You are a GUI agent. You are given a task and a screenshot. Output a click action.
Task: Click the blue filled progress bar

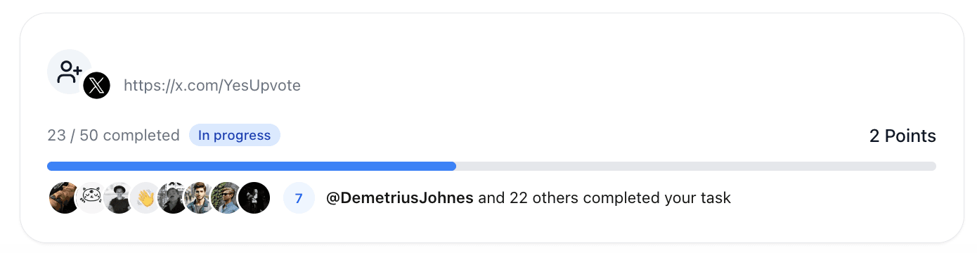[x=252, y=167]
